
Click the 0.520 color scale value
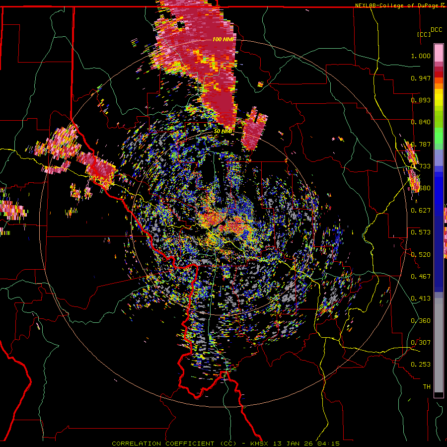coord(421,255)
